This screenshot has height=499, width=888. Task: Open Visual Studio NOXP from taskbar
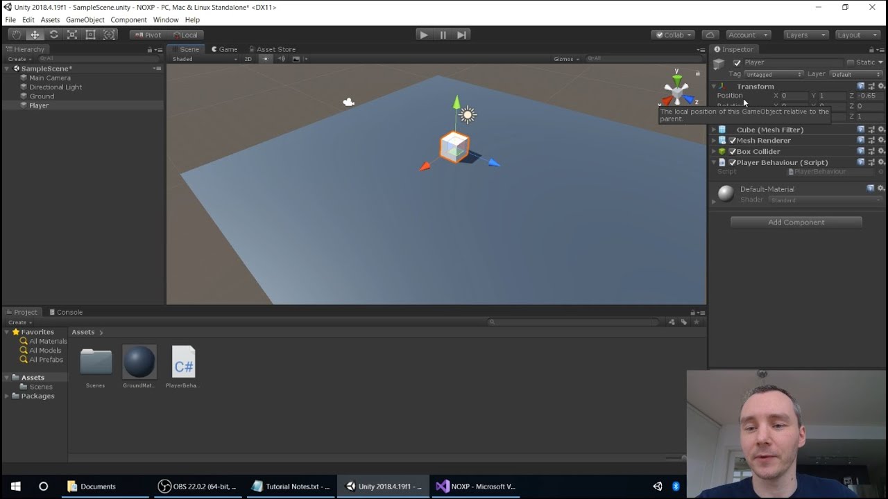point(476,487)
